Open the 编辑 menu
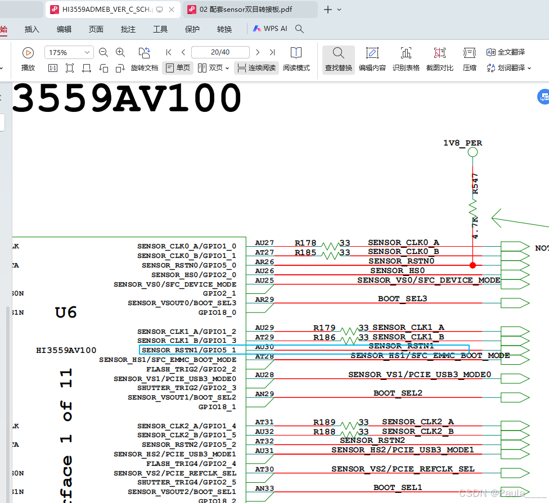 click(x=64, y=29)
